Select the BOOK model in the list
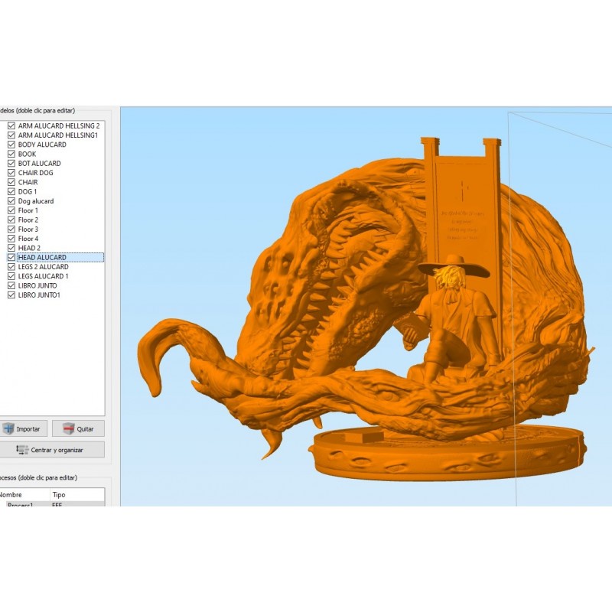This screenshot has height=612, width=612. click(x=28, y=154)
